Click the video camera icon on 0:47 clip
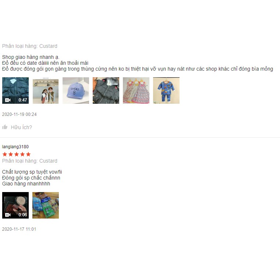This screenshot has width=280, height=280. [8, 100]
